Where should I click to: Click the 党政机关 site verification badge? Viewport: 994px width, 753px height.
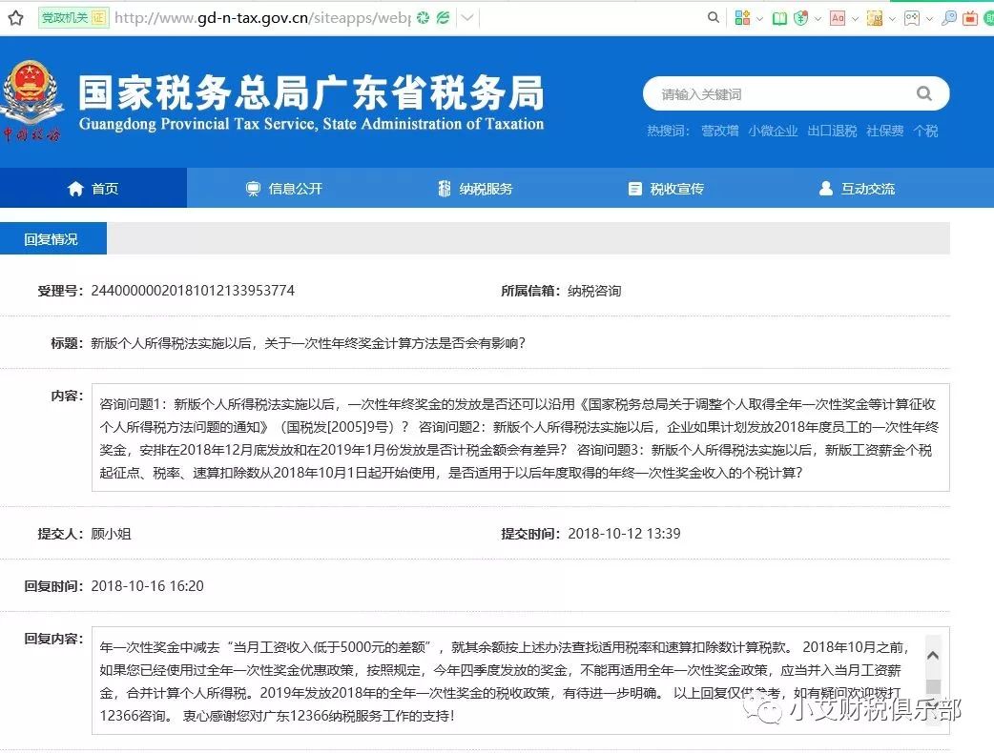(x=73, y=18)
